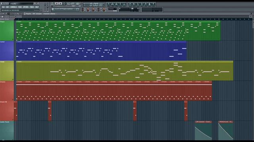Screen dimensions: 254x142
Task: Select the Draw pencil tool in Playlist
Action: [x=6, y=14]
